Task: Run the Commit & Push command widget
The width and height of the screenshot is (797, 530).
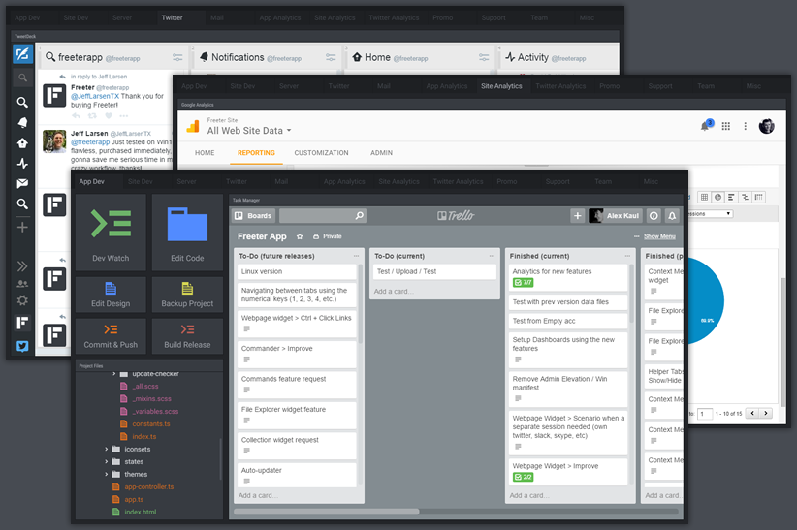Action: coord(111,336)
